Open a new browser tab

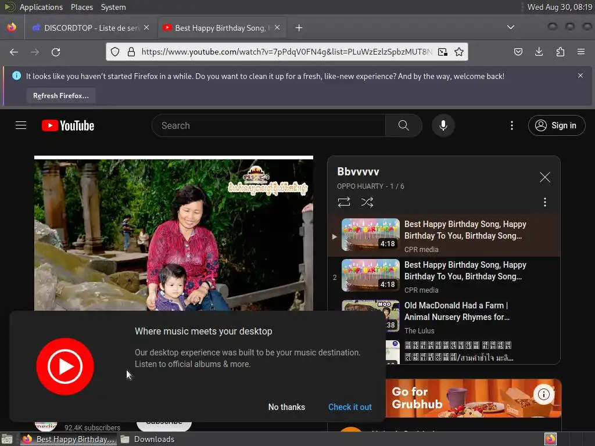pyautogui.click(x=299, y=28)
